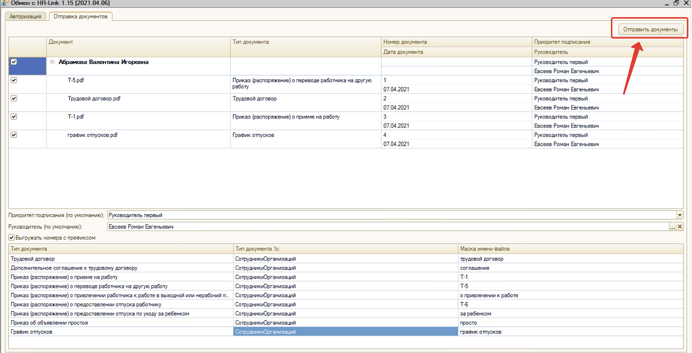This screenshot has width=692, height=353.
Task: Click Приказ о приеме на работу type cell for Т-1.pdf
Action: coord(306,121)
